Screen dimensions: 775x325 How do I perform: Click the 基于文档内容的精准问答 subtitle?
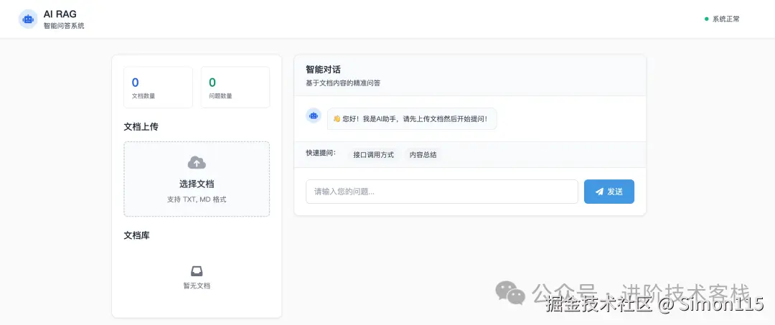coord(343,83)
